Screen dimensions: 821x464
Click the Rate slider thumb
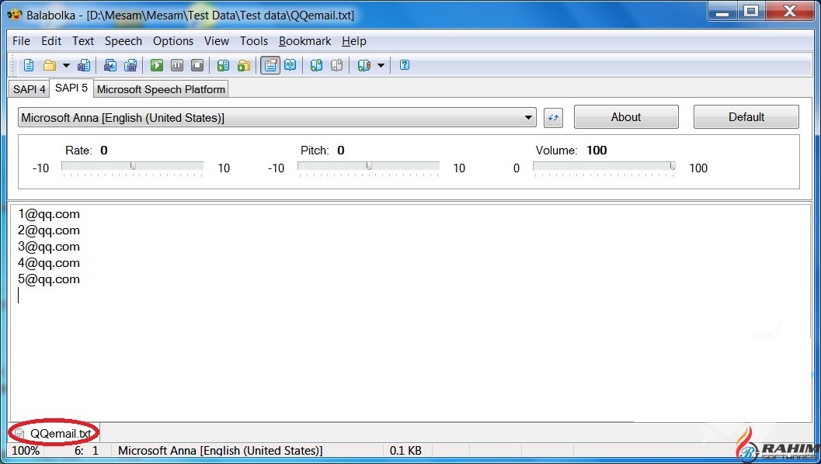[x=133, y=166]
